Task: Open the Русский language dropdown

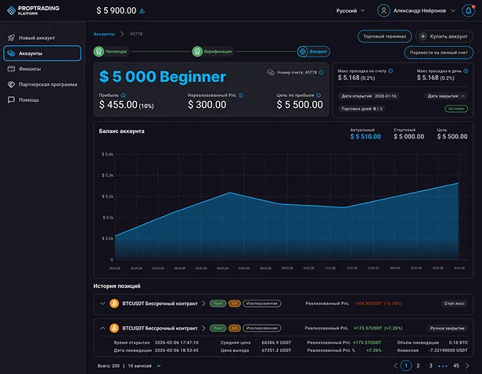Action: tap(351, 11)
